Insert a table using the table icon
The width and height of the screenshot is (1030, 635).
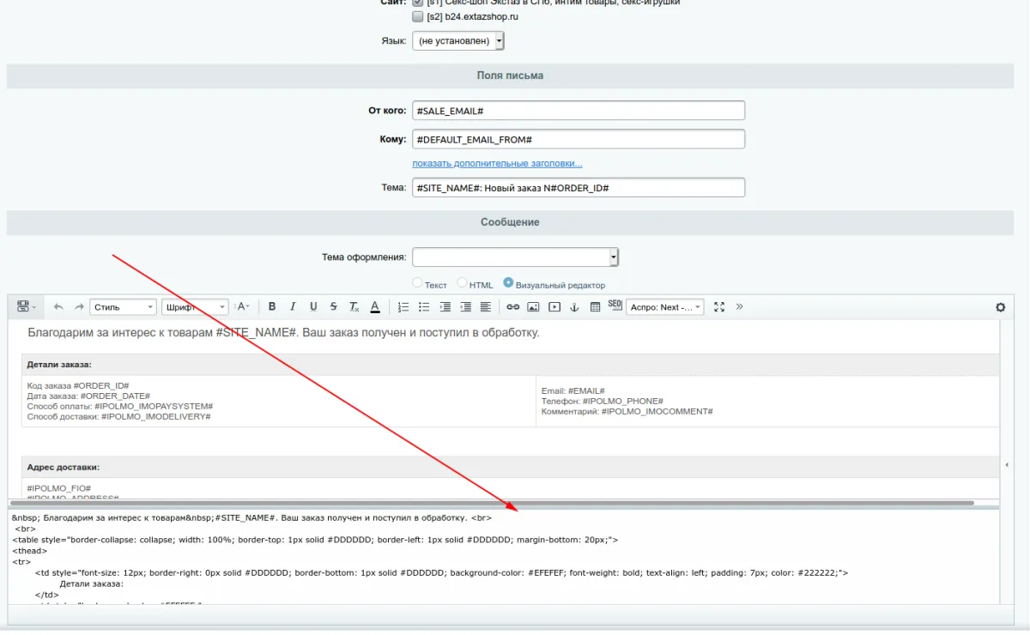[x=595, y=307]
